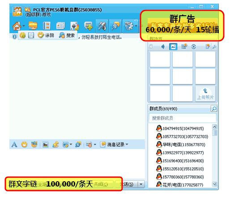230x200 pixels.
Task: Click the member list scroll down arrow
Action: click(x=214, y=184)
